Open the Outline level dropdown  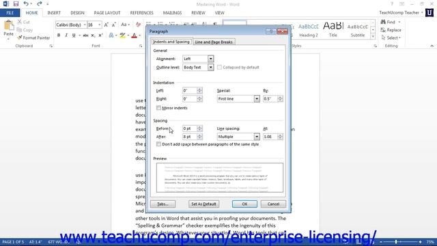[210, 67]
